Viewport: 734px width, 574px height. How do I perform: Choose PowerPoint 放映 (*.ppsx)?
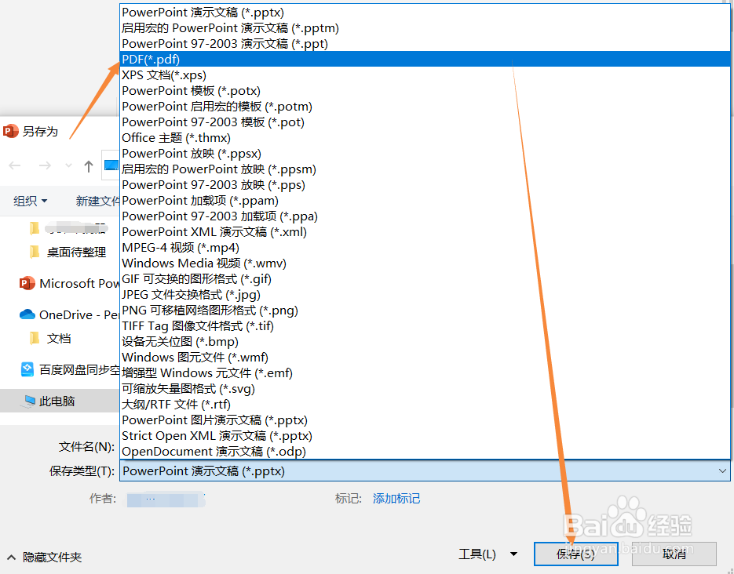(425, 154)
